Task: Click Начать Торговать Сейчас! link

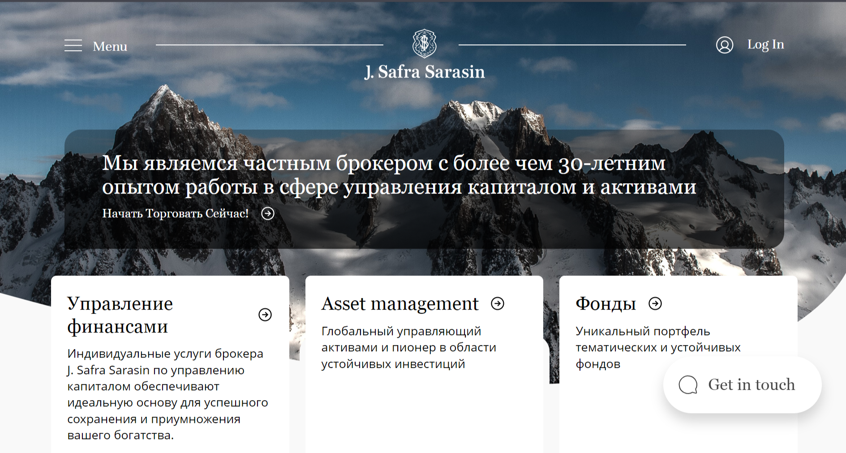Action: click(x=175, y=213)
